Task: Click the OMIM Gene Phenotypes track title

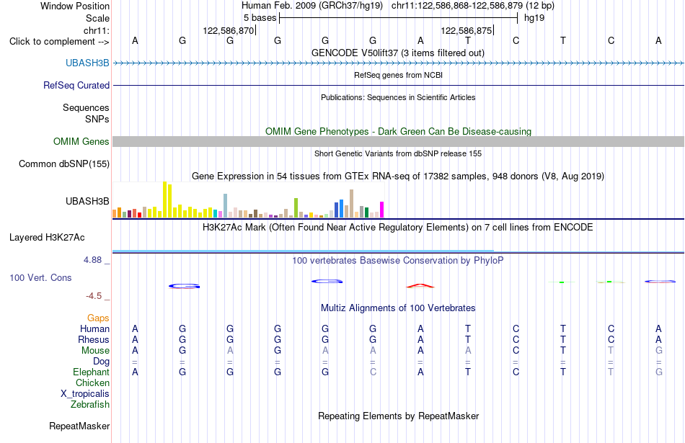Action: click(x=399, y=131)
